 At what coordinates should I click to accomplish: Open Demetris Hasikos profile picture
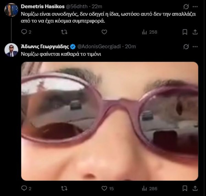click(11, 10)
